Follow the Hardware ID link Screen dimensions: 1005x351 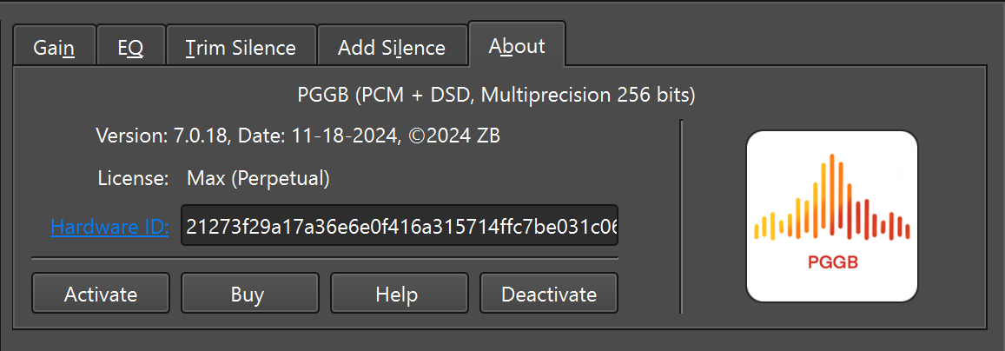[109, 227]
